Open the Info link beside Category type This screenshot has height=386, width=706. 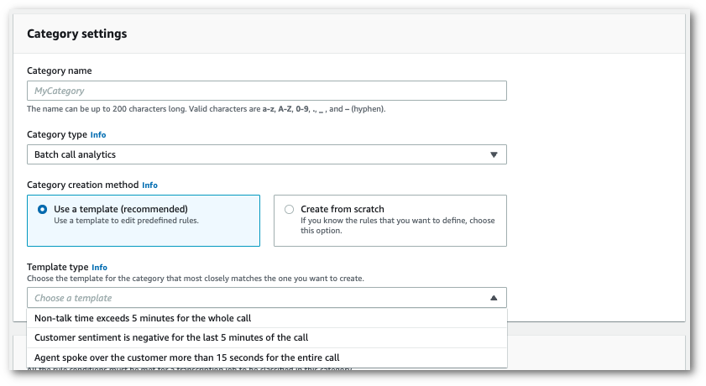[98, 134]
